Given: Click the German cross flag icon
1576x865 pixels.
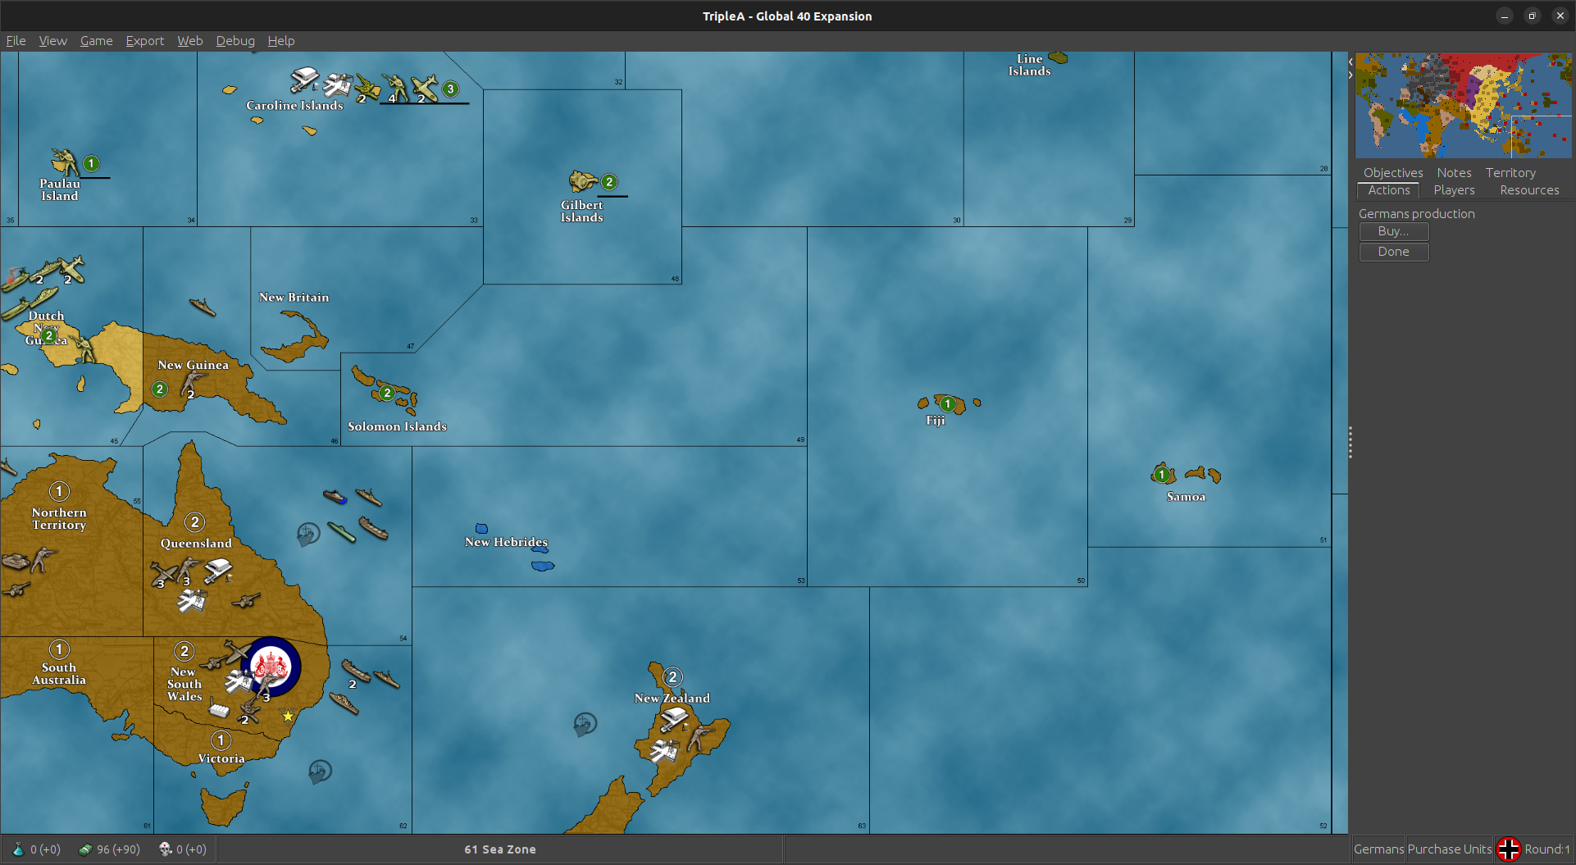Looking at the screenshot, I should pos(1508,849).
